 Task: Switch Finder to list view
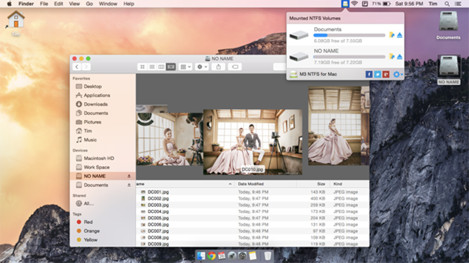tap(152, 67)
